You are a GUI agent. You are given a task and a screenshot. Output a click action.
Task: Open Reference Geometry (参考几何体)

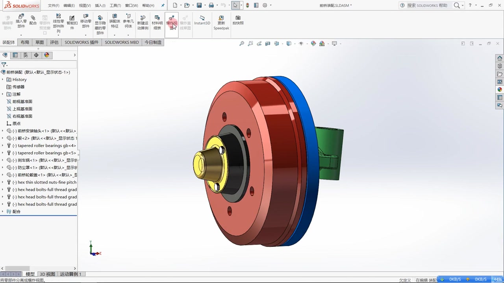(128, 21)
